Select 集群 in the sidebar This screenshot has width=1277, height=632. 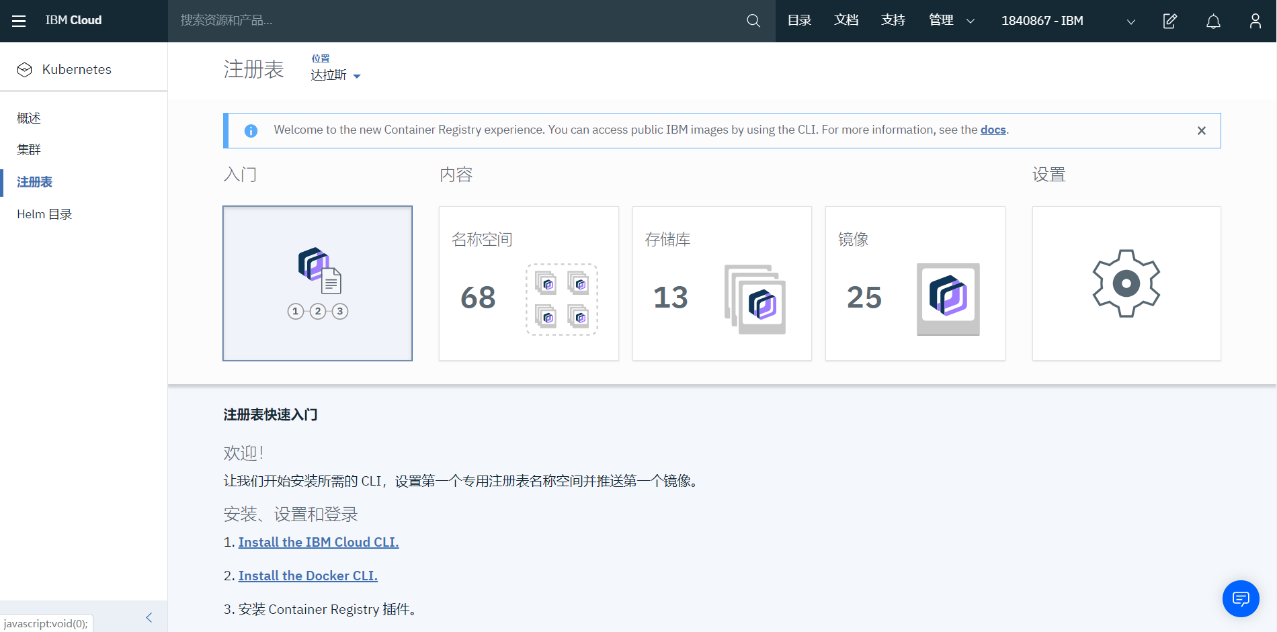[29, 150]
